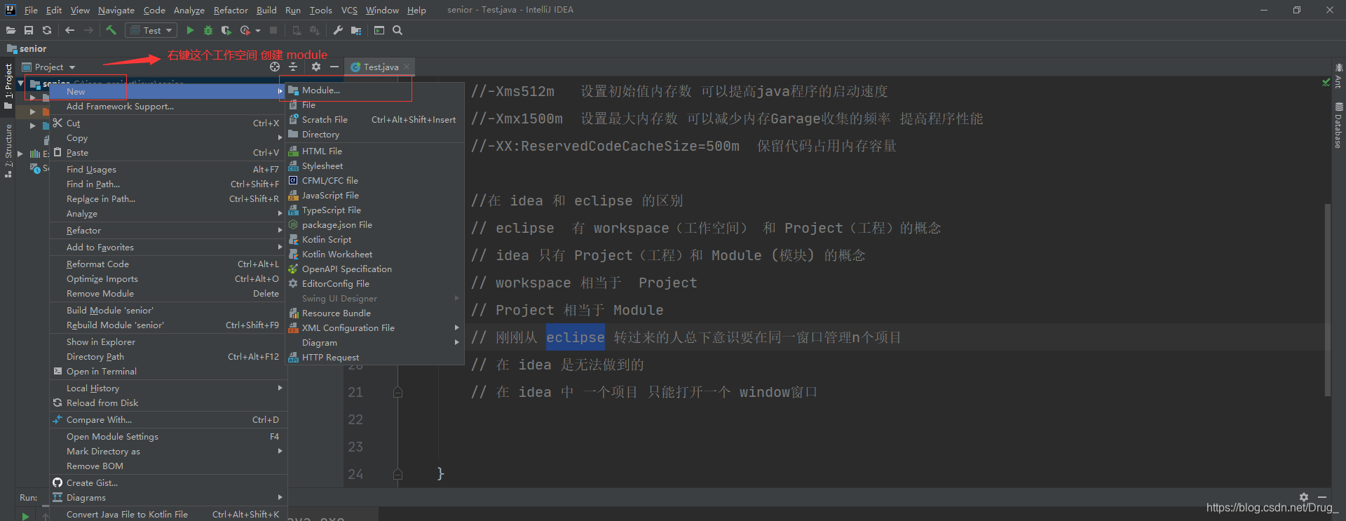The image size is (1346, 521).
Task: Open the Test run configuration dropdown
Action: pos(151,30)
